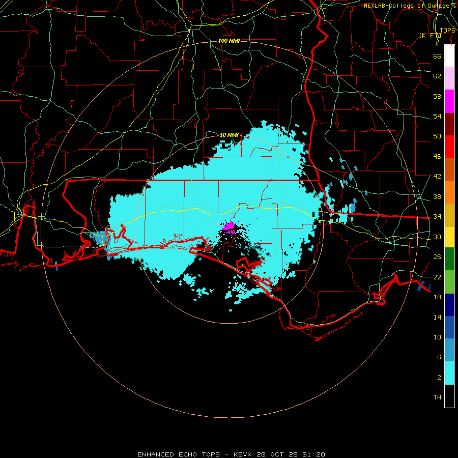This screenshot has width=458, height=458.
Task: Click the steel blue 10 kft legend swatch
Action: (x=449, y=350)
